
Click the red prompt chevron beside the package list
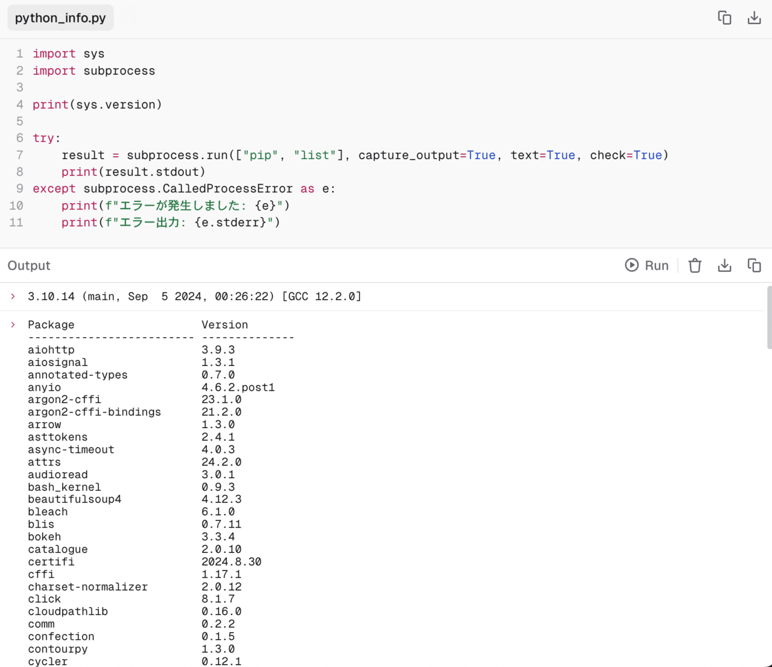(x=13, y=324)
